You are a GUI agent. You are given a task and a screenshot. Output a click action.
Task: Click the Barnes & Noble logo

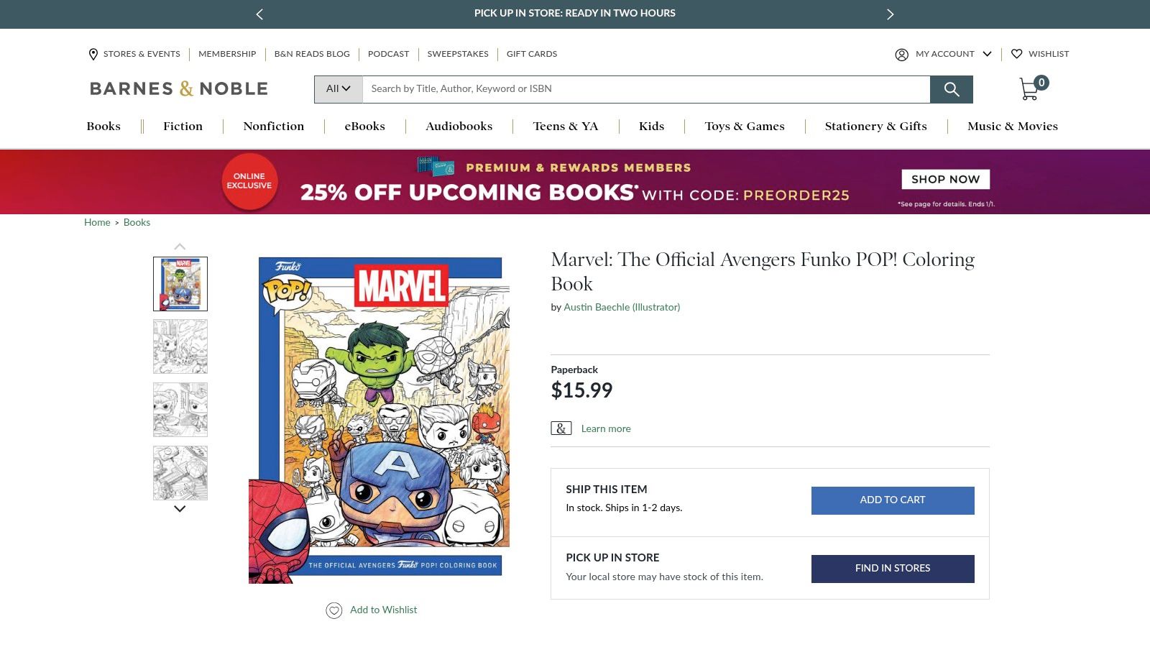178,88
